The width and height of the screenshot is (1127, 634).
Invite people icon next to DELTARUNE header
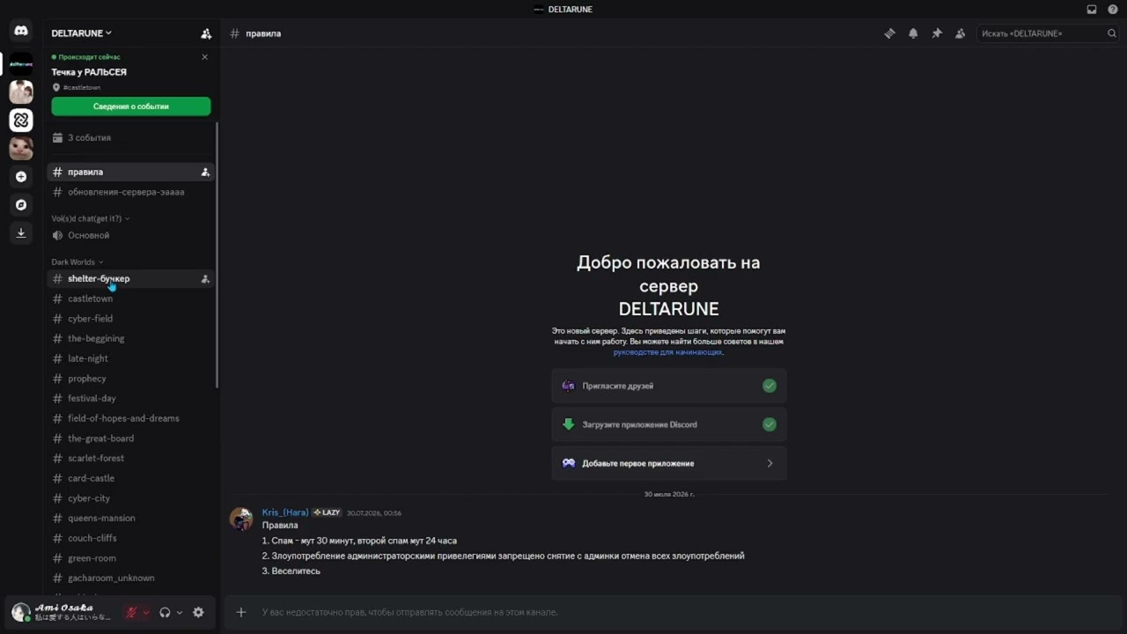coord(206,33)
